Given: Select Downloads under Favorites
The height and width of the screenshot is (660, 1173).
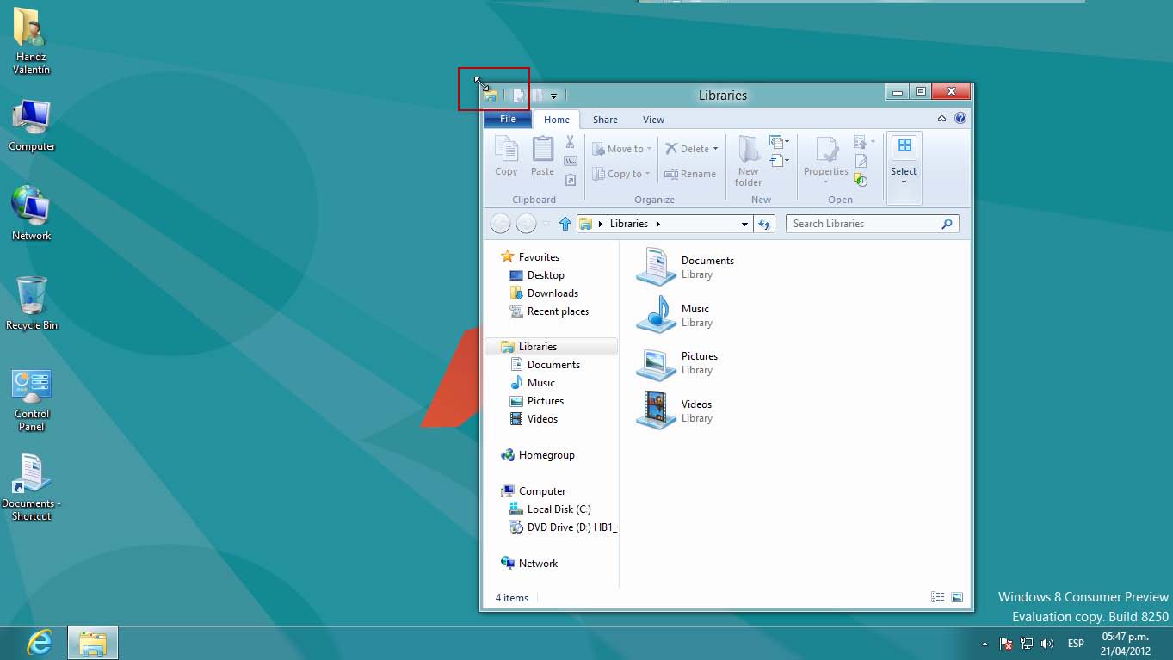Looking at the screenshot, I should (x=553, y=293).
